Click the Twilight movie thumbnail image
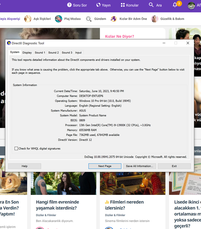This screenshot has height=229, width=201. tap(64, 183)
